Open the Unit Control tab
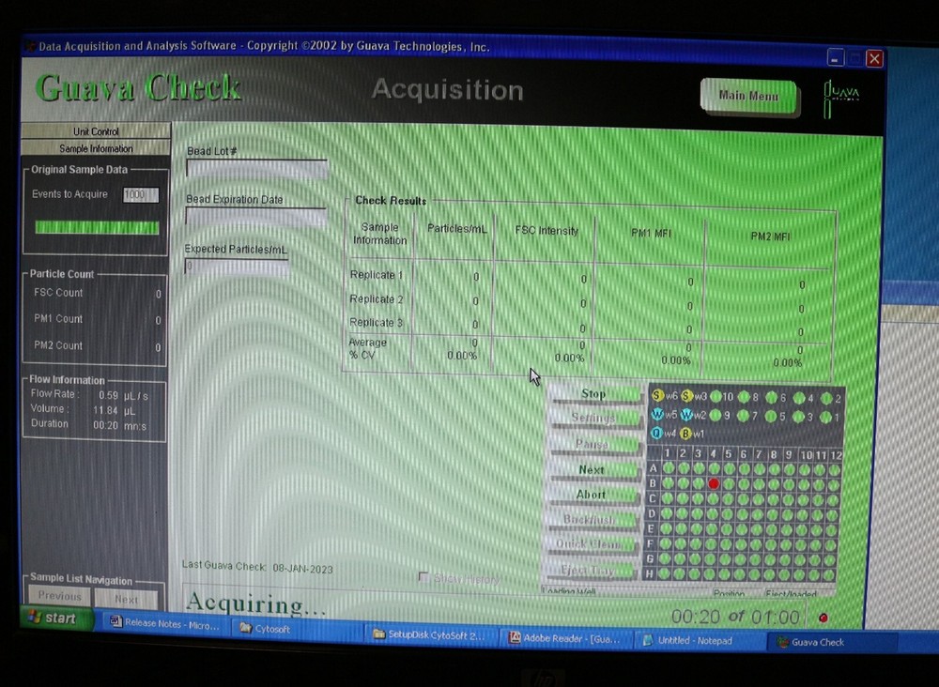The image size is (939, 687). 96,131
